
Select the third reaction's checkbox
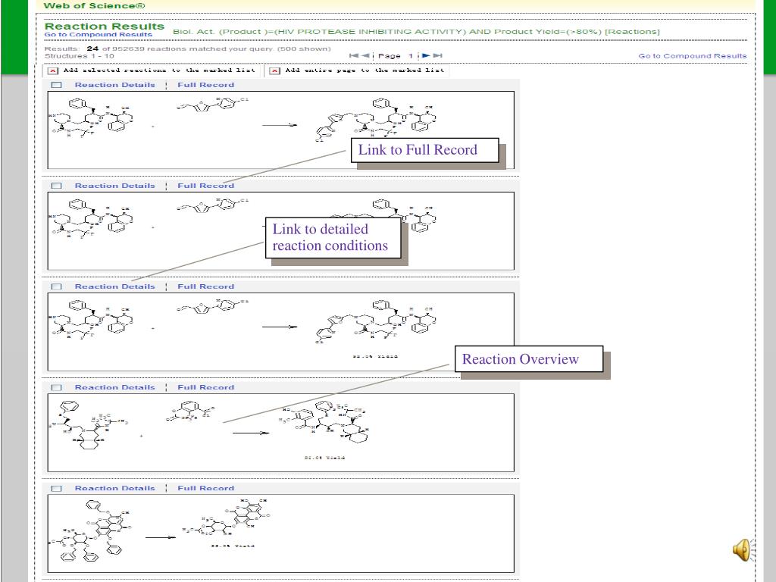[56, 286]
